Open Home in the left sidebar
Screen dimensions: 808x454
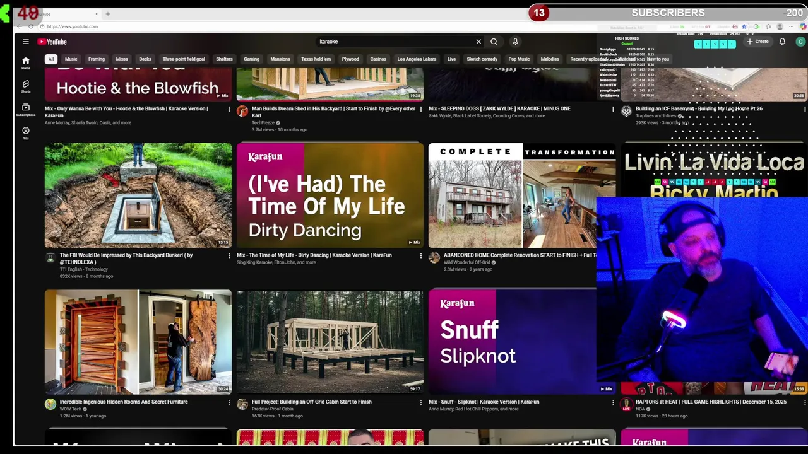[x=26, y=62]
